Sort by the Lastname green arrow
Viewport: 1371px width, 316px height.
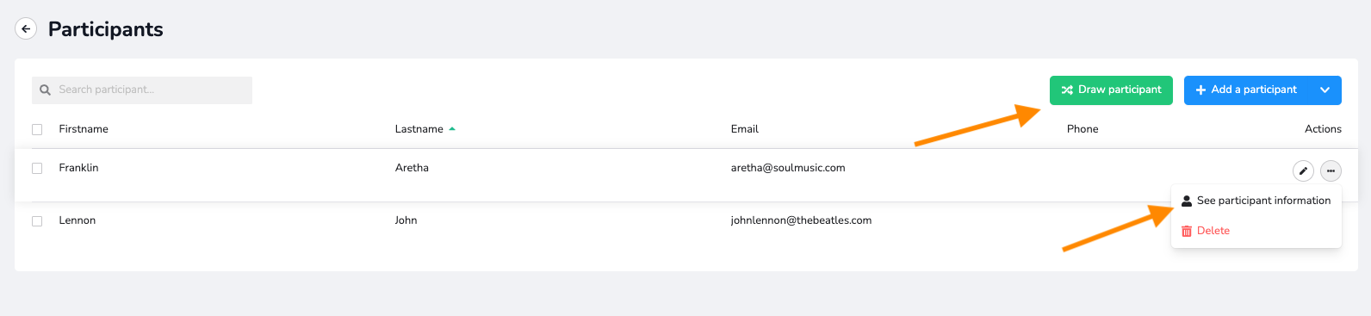pos(452,129)
